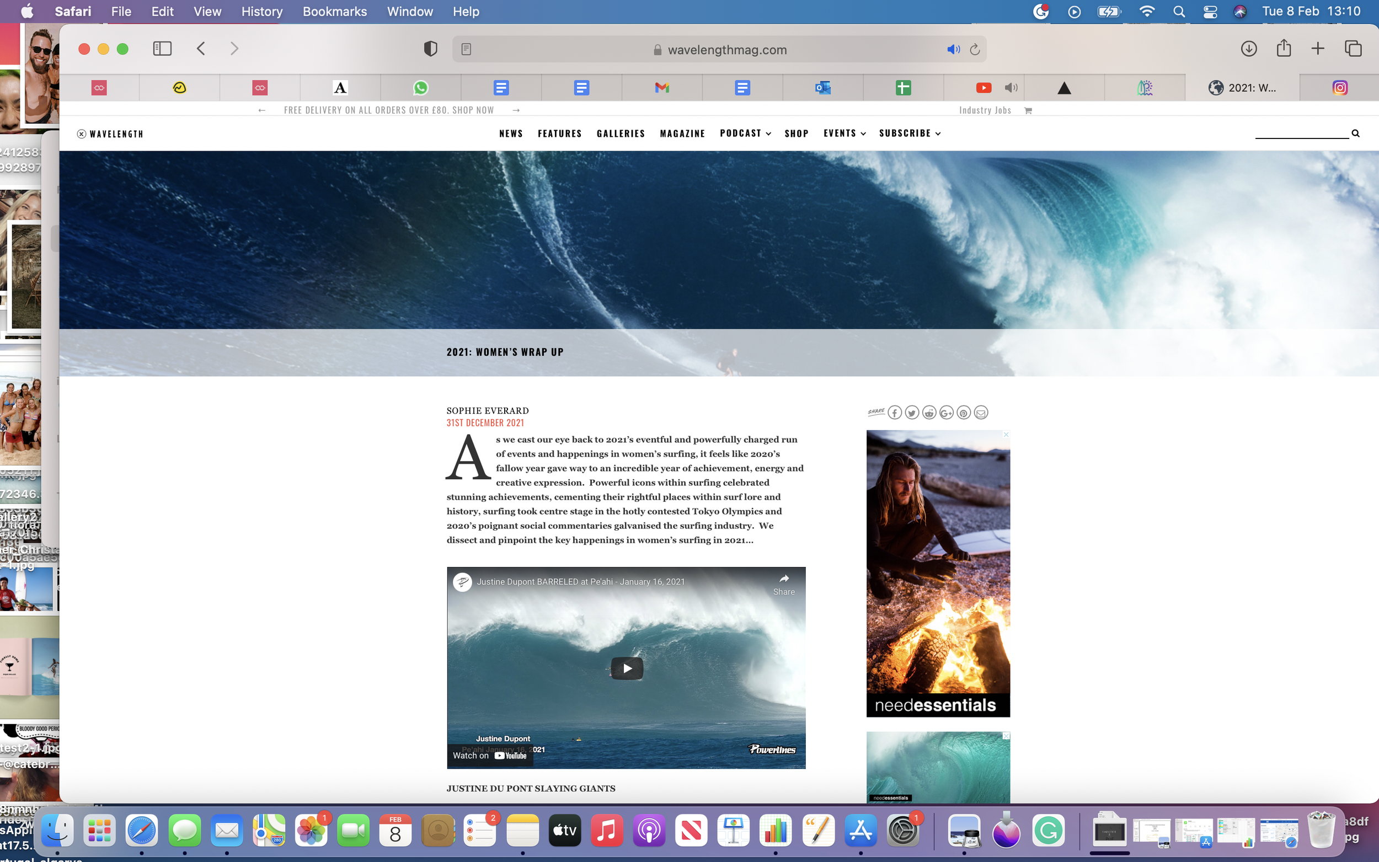The height and width of the screenshot is (862, 1379).
Task: Open the Share sheet in Safari
Action: pyautogui.click(x=1284, y=48)
